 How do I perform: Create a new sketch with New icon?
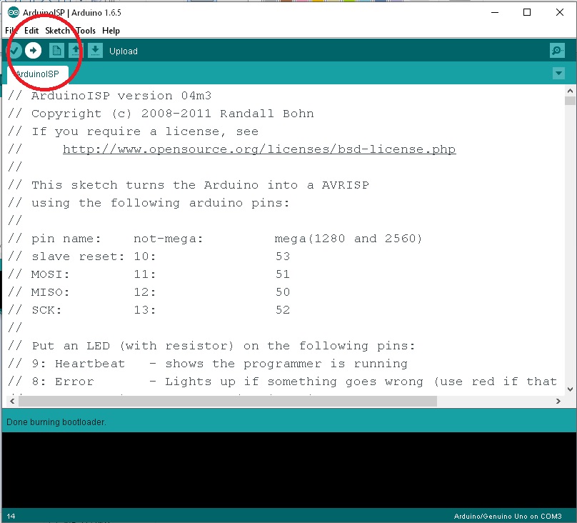pyautogui.click(x=56, y=51)
